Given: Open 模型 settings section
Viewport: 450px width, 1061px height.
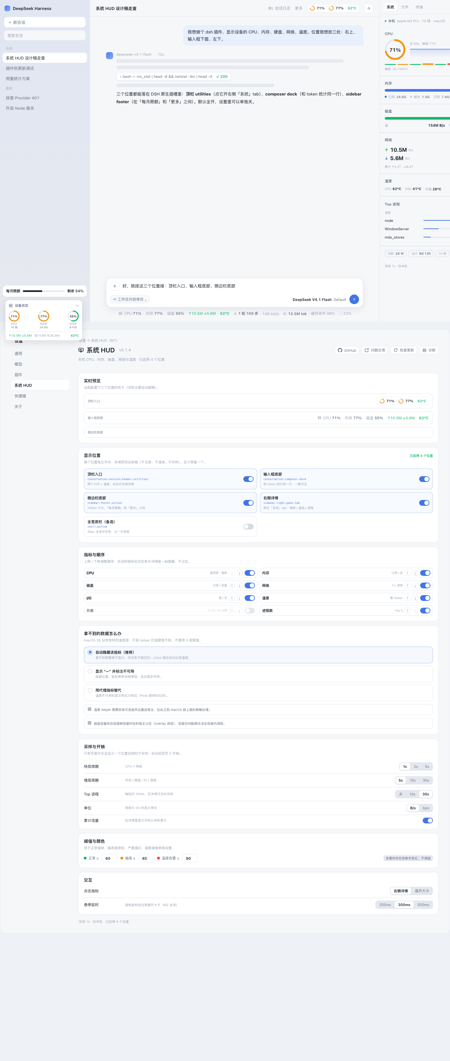Looking at the screenshot, I should [x=40, y=365].
